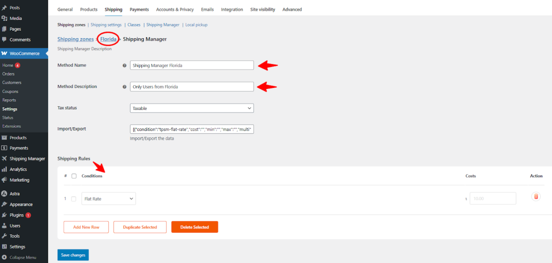Click the Save changes button
Viewport: 552px width, 263px height.
tap(73, 255)
